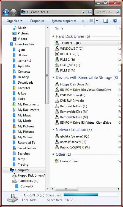Click the navigation pane scroll up arrow
The height and width of the screenshot is (207, 123).
click(x=48, y=28)
